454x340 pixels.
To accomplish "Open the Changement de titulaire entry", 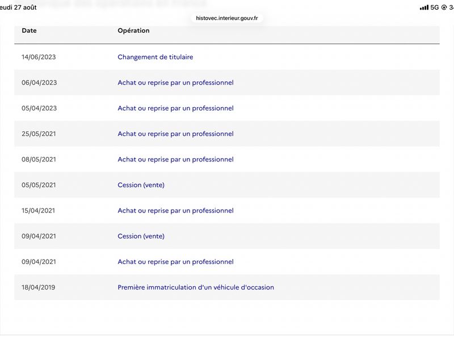I will point(155,57).
